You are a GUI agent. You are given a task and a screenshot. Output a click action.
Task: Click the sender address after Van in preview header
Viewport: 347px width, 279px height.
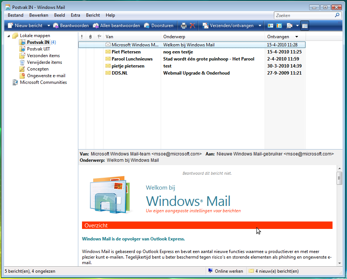click(146, 154)
